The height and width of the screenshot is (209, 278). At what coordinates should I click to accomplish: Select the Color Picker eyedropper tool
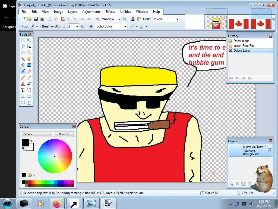pos(29,78)
